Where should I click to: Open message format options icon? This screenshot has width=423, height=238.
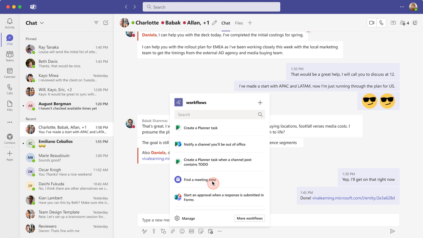tap(144, 231)
